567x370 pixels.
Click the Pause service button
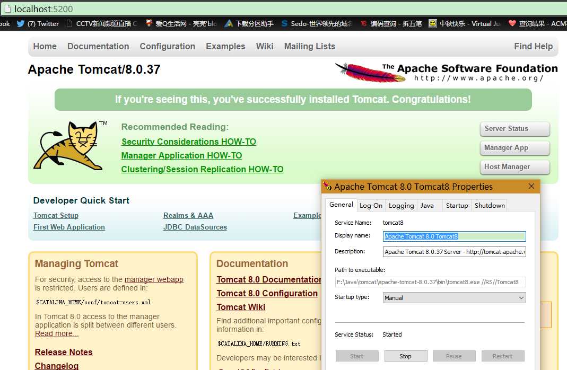pyautogui.click(x=454, y=356)
